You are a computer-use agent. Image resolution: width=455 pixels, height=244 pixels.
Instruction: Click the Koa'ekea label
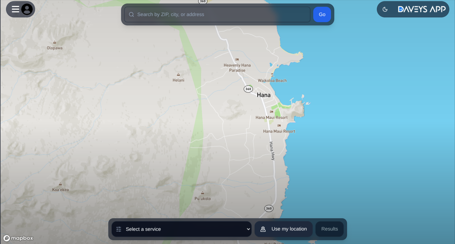[60, 190]
